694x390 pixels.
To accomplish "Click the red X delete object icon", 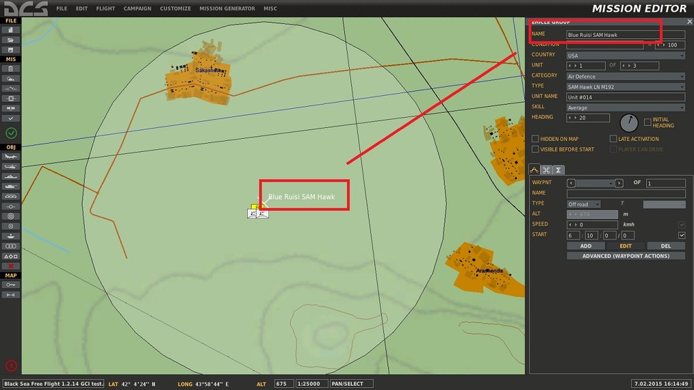I will click(x=10, y=266).
